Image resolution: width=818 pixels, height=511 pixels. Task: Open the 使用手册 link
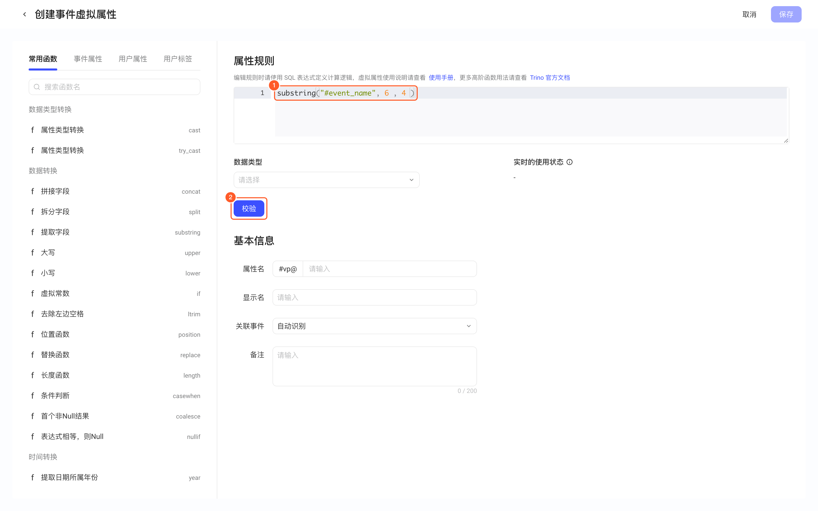(x=441, y=78)
